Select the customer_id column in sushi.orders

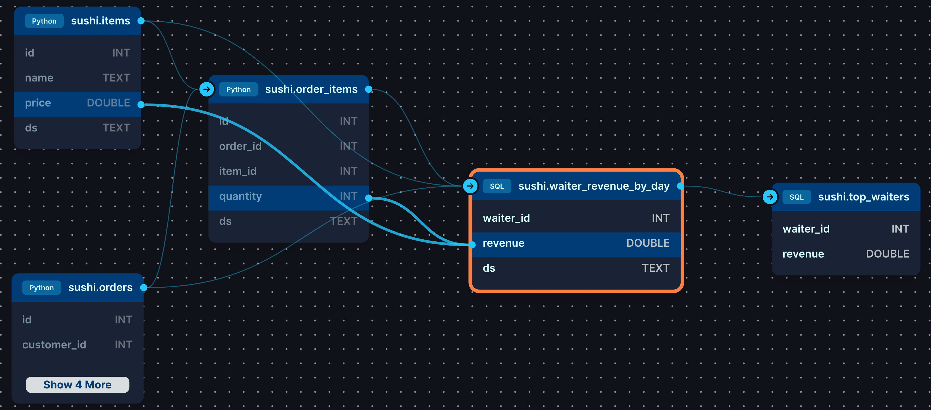[77, 345]
